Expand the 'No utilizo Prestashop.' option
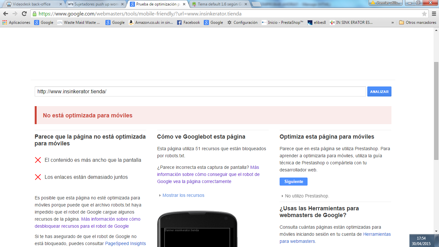The width and height of the screenshot is (439, 247). [305, 196]
